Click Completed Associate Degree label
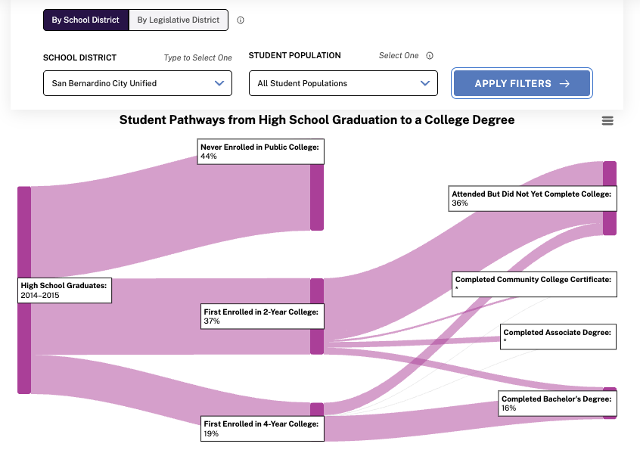Image resolution: width=640 pixels, height=450 pixels. point(558,337)
